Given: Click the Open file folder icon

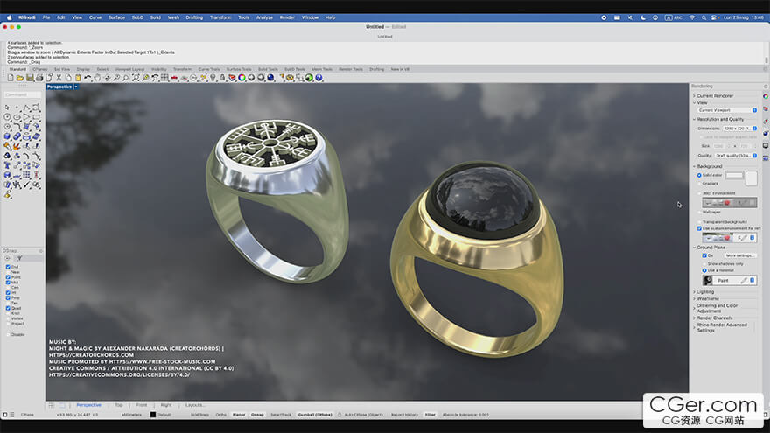Looking at the screenshot, I should 20,78.
